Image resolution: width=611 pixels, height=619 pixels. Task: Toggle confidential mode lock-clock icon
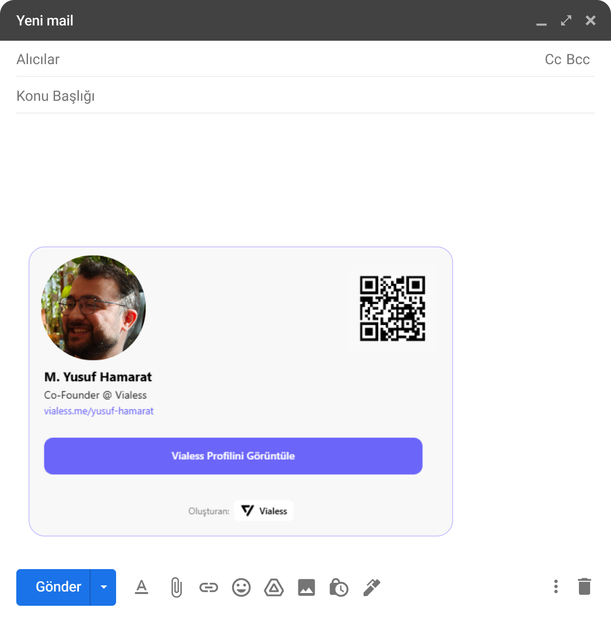point(339,587)
